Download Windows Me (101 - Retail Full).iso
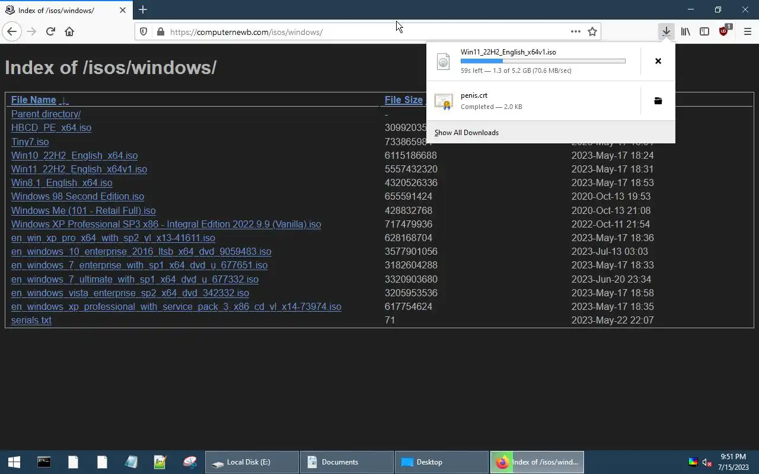The image size is (759, 474). (x=83, y=210)
